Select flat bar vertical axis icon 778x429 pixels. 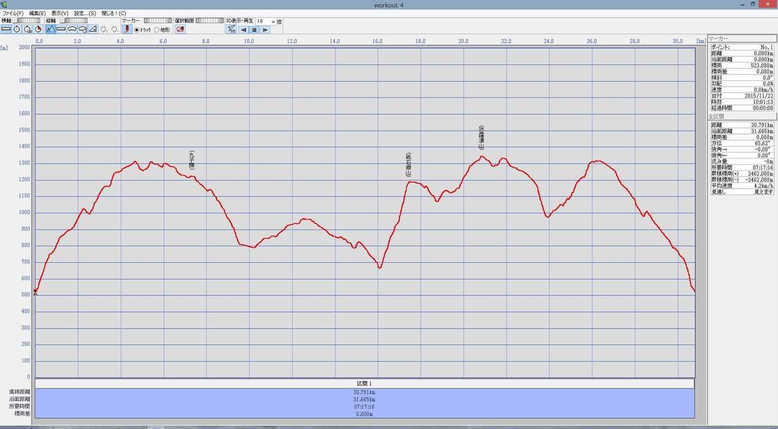(61, 29)
